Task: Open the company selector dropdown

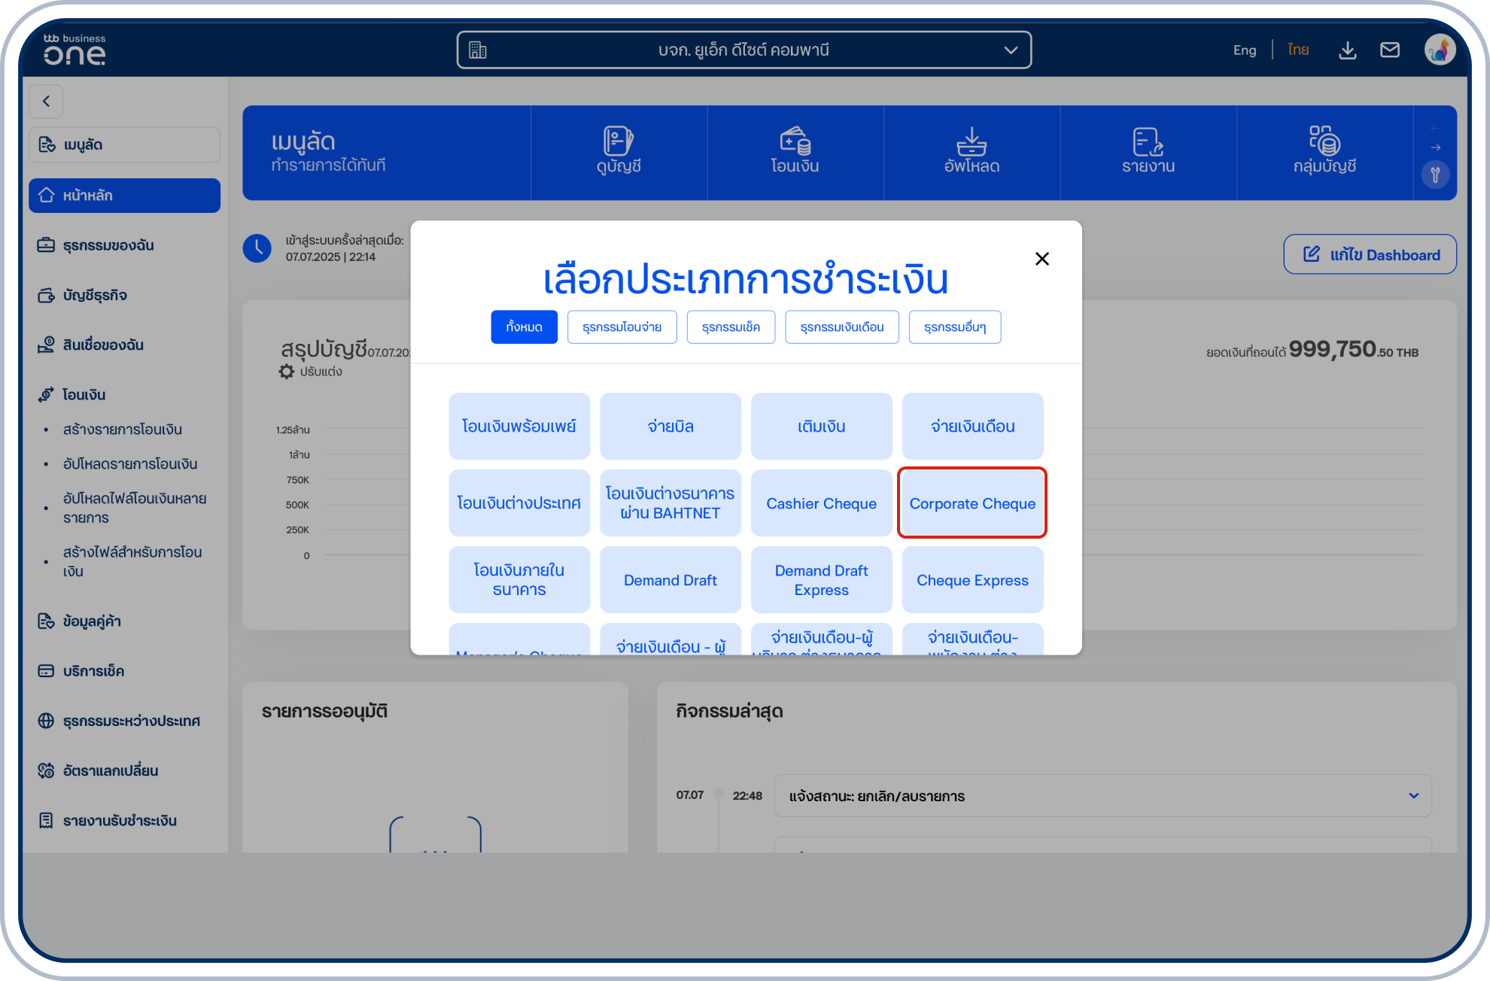Action: pyautogui.click(x=743, y=50)
